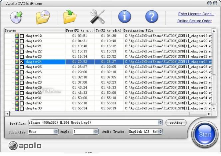
Task: Click destination path for chapter32
Action: (168, 103)
